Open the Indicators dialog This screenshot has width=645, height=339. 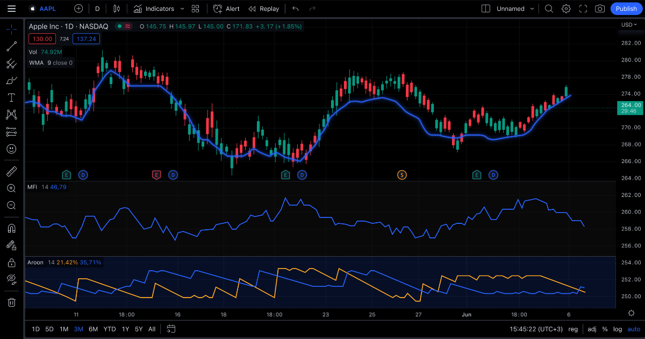154,9
